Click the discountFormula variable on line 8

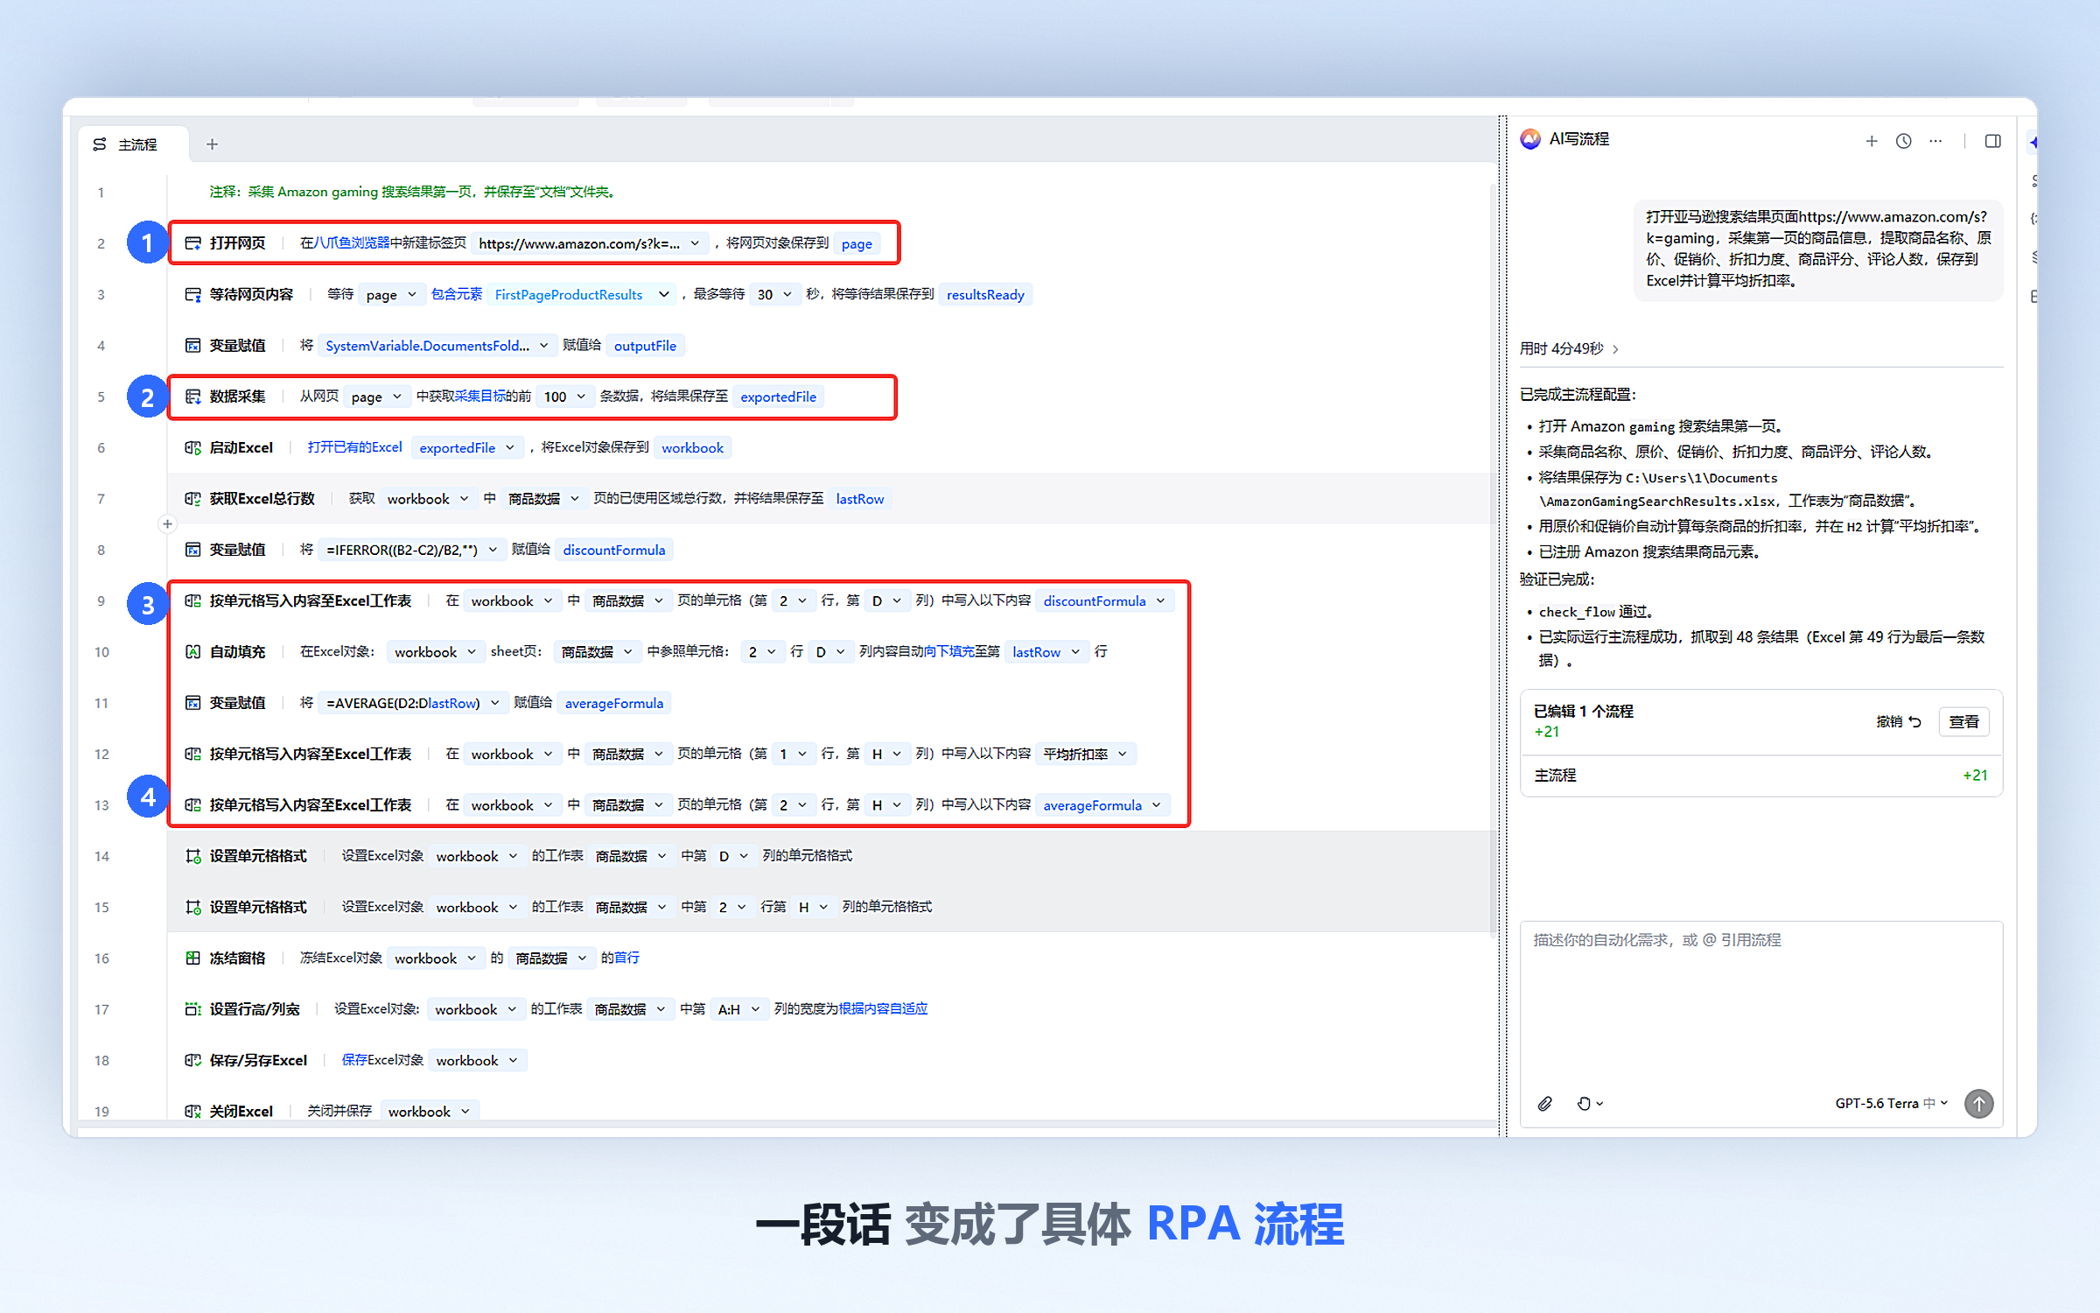[614, 550]
